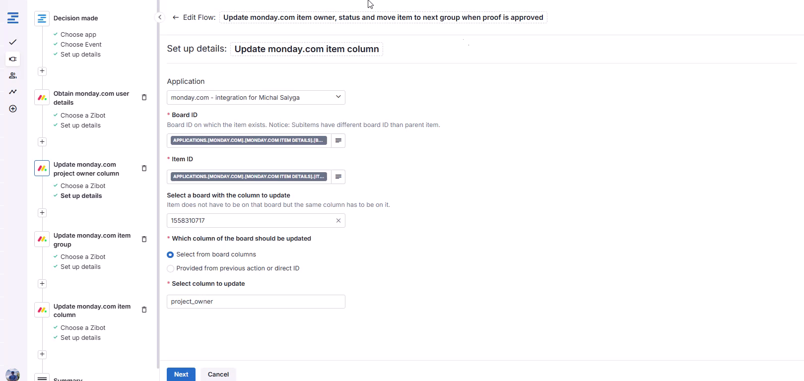Choose 'Provided from previous action or direct ID'
This screenshot has height=381, width=804.
(x=171, y=268)
